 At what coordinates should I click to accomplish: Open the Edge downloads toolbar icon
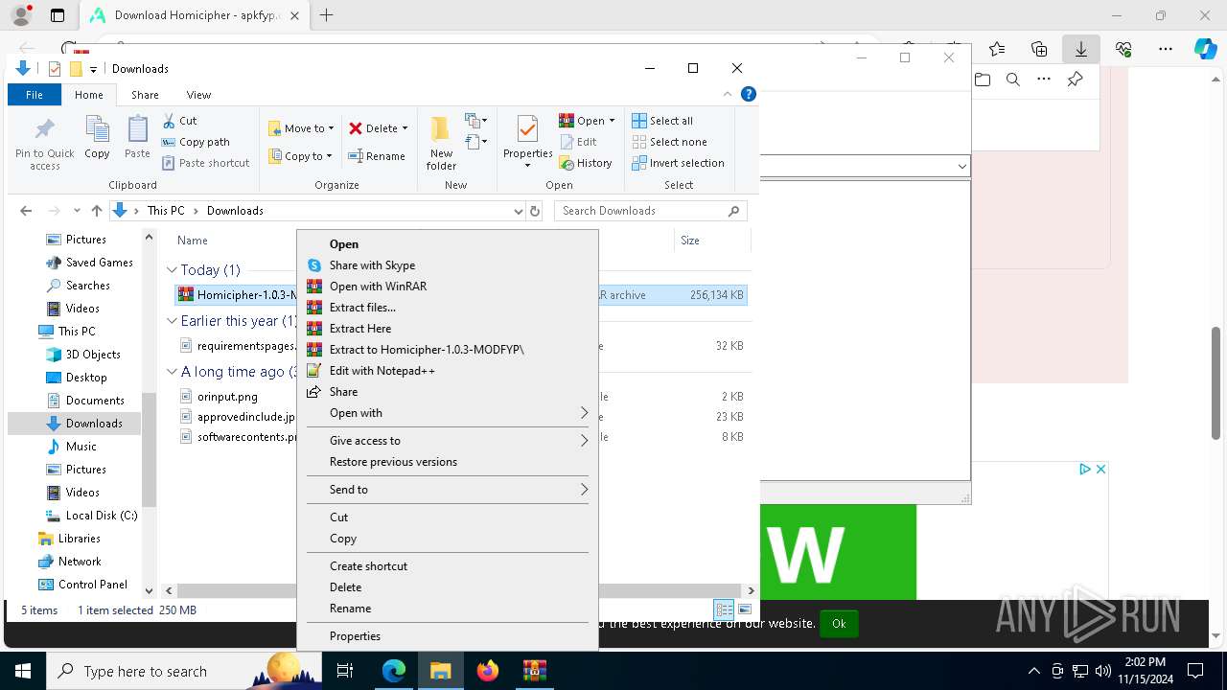click(x=1081, y=49)
